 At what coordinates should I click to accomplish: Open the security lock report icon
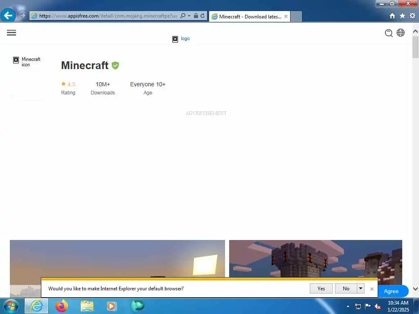click(196, 16)
